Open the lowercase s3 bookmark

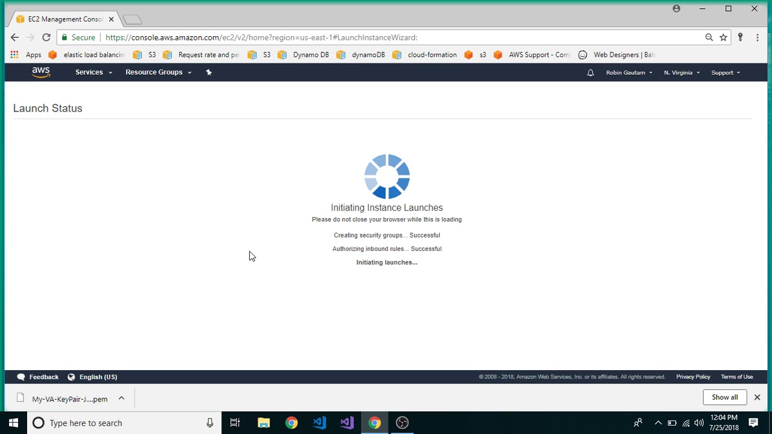click(475, 55)
